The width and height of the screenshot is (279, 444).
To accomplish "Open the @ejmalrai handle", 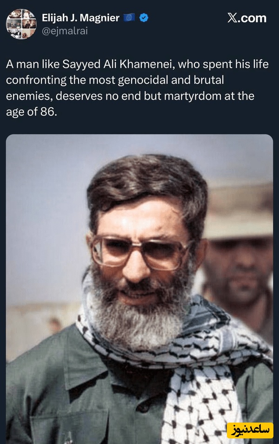I will 65,31.
